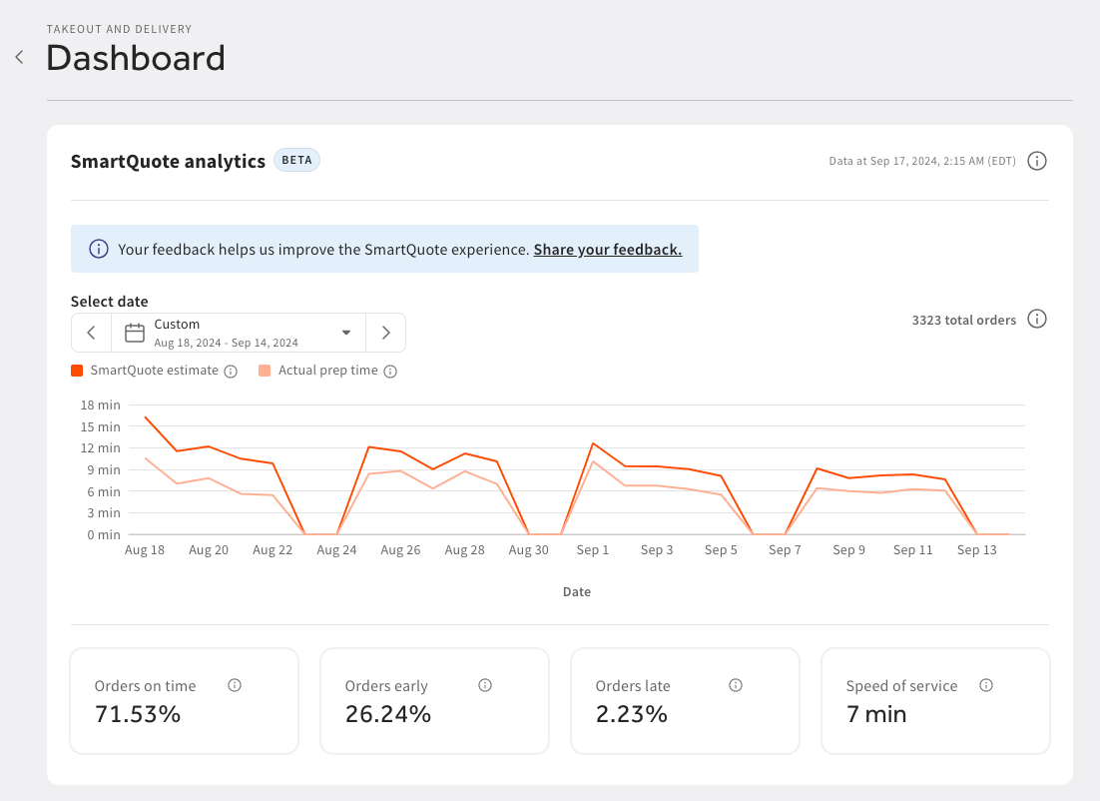Go to next date range with right chevron

[x=386, y=333]
